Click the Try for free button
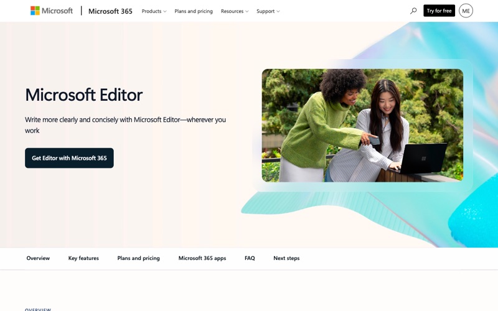Image resolution: width=498 pixels, height=311 pixels. point(439,11)
